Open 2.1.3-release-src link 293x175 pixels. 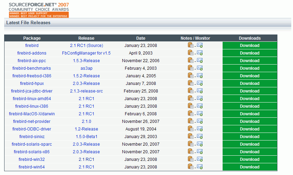tap(86, 91)
